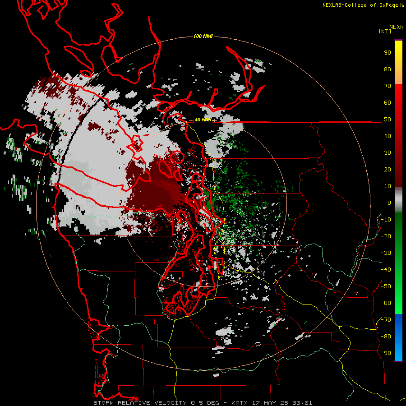Click the -90 value on velocity scale

(386, 353)
